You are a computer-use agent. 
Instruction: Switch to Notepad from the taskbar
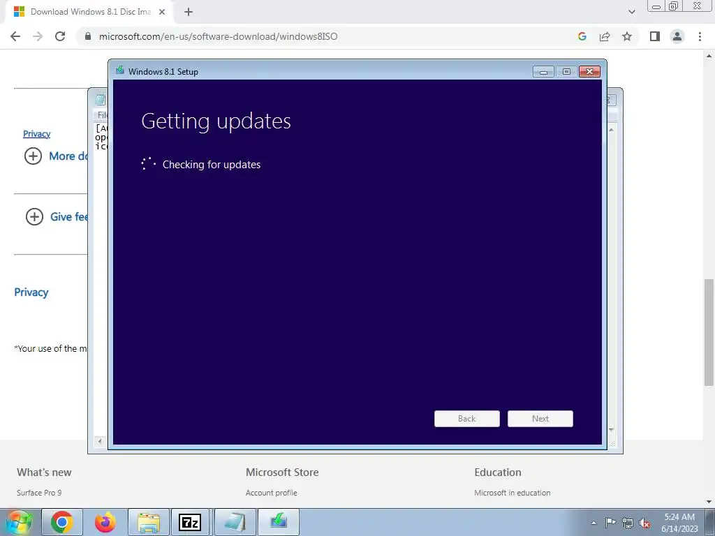coord(235,522)
